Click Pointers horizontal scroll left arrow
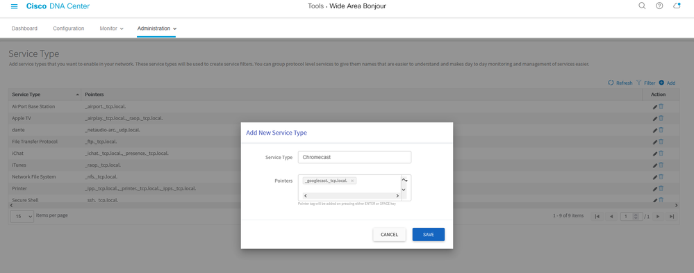 pyautogui.click(x=306, y=195)
